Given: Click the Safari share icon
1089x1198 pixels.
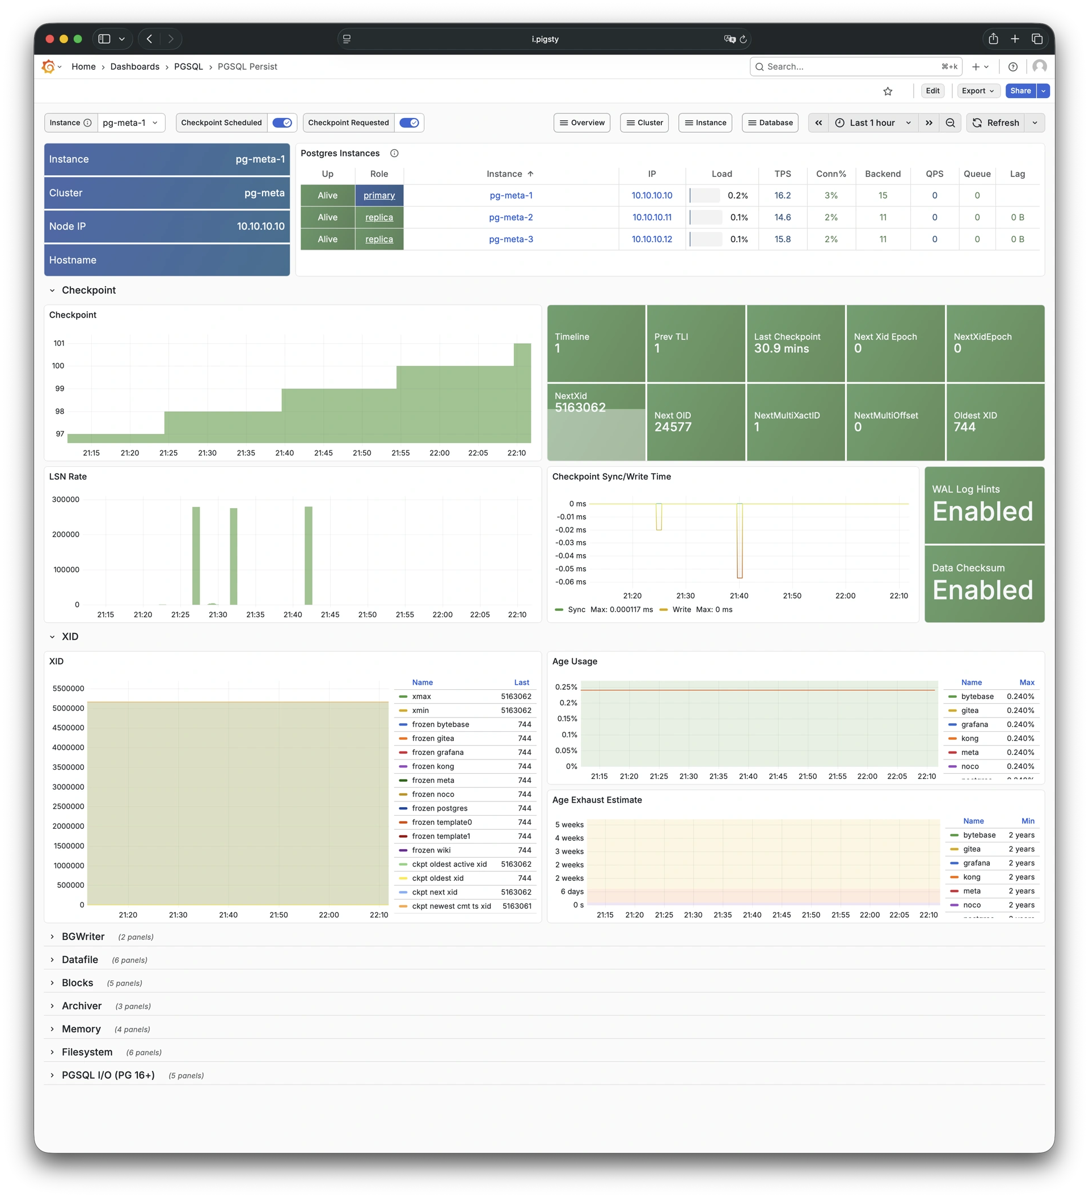Looking at the screenshot, I should 993,39.
